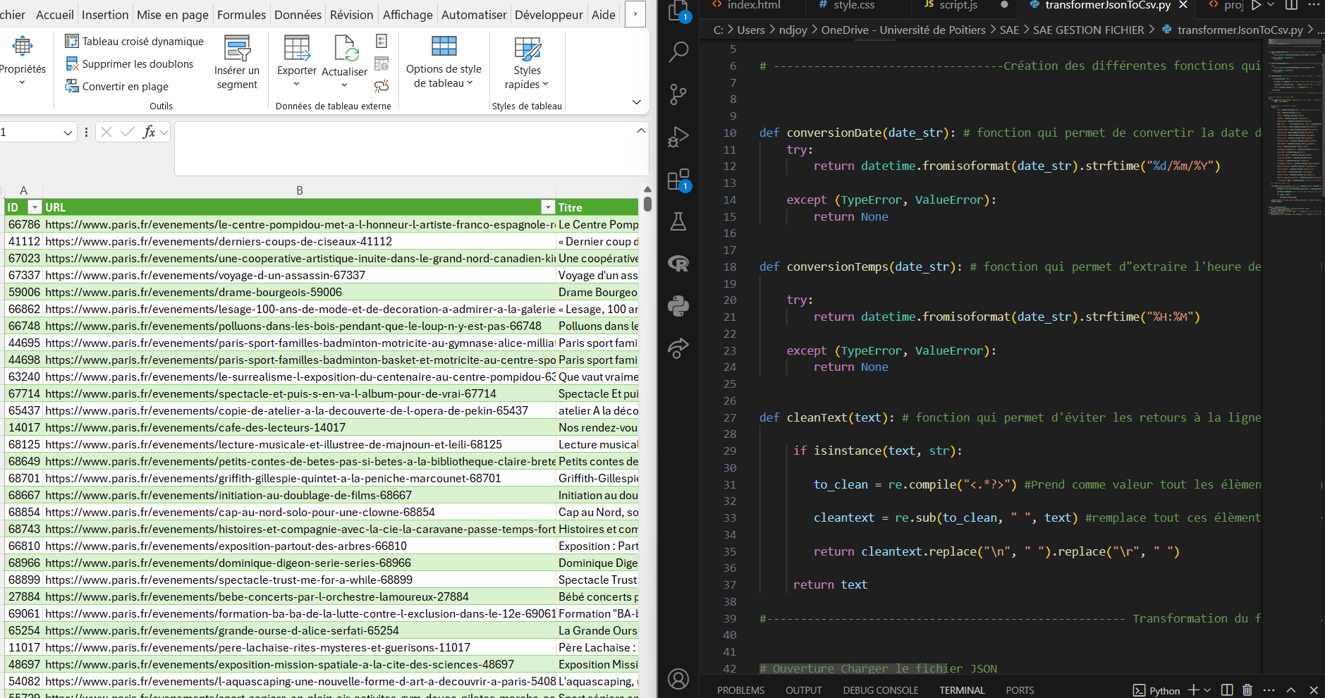The height and width of the screenshot is (698, 1325).
Task: Open Données ribbon tab
Action: click(x=298, y=15)
